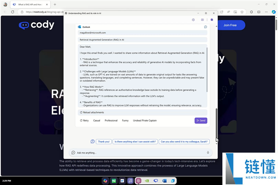The height and width of the screenshot is (185, 278).
Task: Open Microsoft To Do from the taskbar
Action: [x=122, y=181]
